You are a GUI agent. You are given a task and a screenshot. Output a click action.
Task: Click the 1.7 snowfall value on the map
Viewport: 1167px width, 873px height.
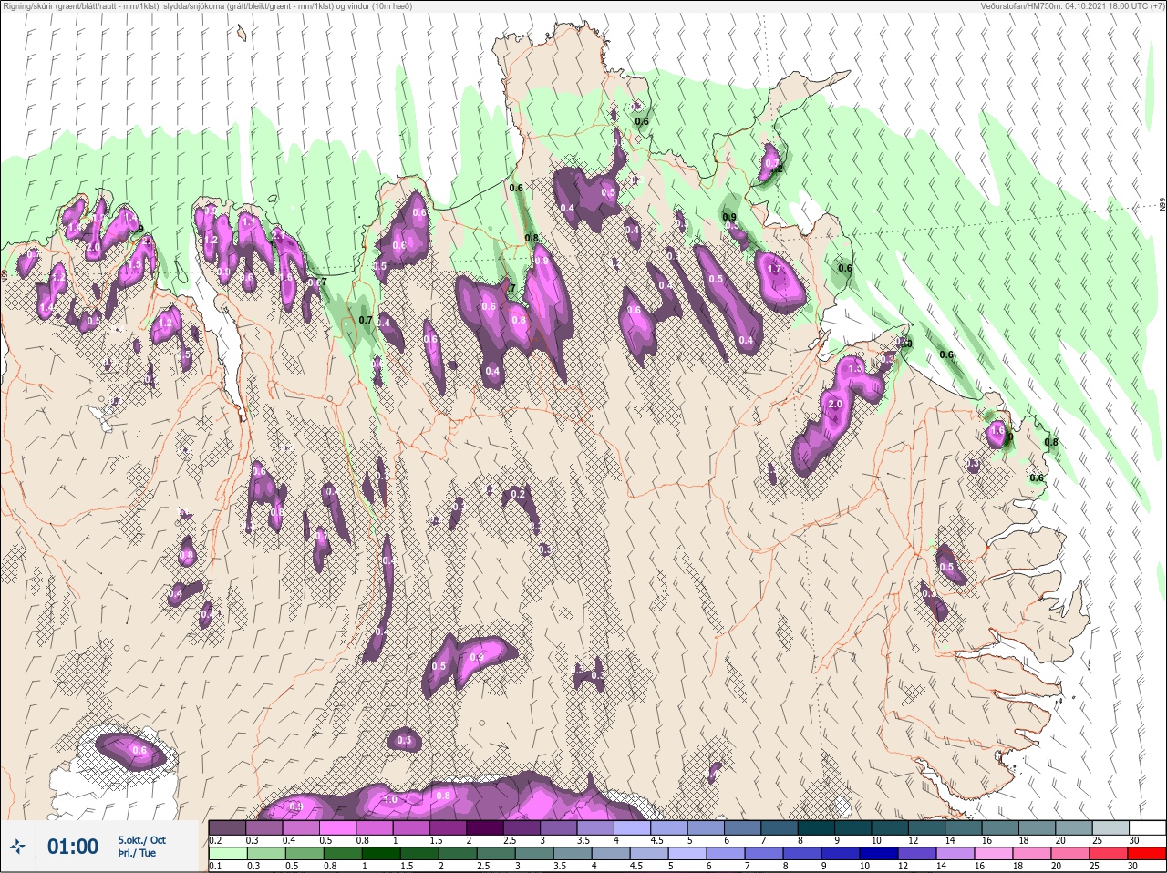[x=776, y=270]
